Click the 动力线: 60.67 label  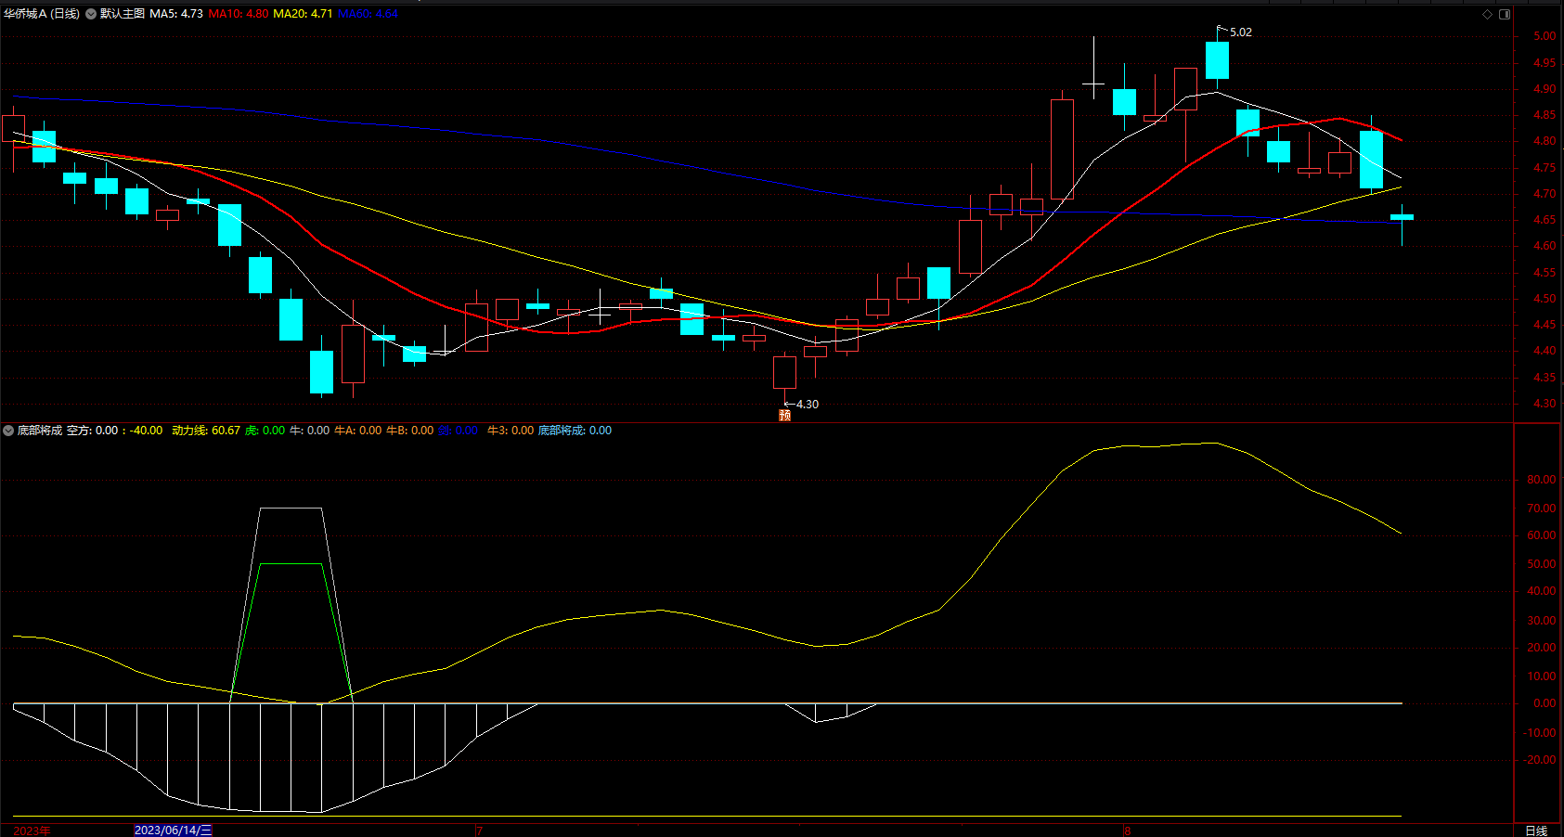point(206,431)
